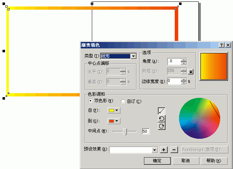Click the gradient preview thumbnail
Screen dimensions: 233x169
coord(214,67)
